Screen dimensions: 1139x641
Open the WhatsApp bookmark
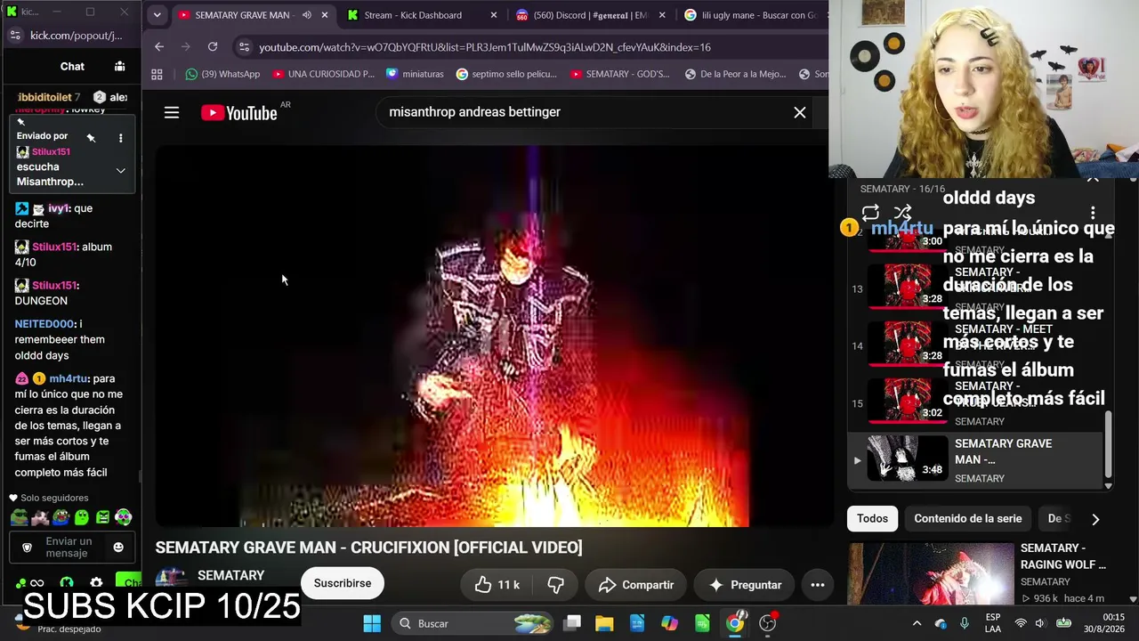tap(222, 74)
